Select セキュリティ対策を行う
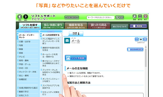The image size is (163, 97). click(50, 93)
